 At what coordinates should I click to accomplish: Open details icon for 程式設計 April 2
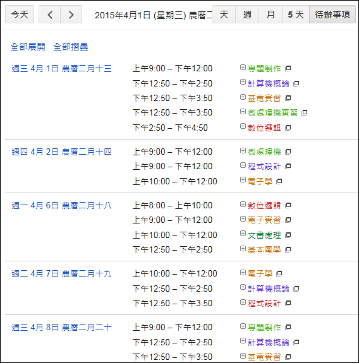click(288, 166)
